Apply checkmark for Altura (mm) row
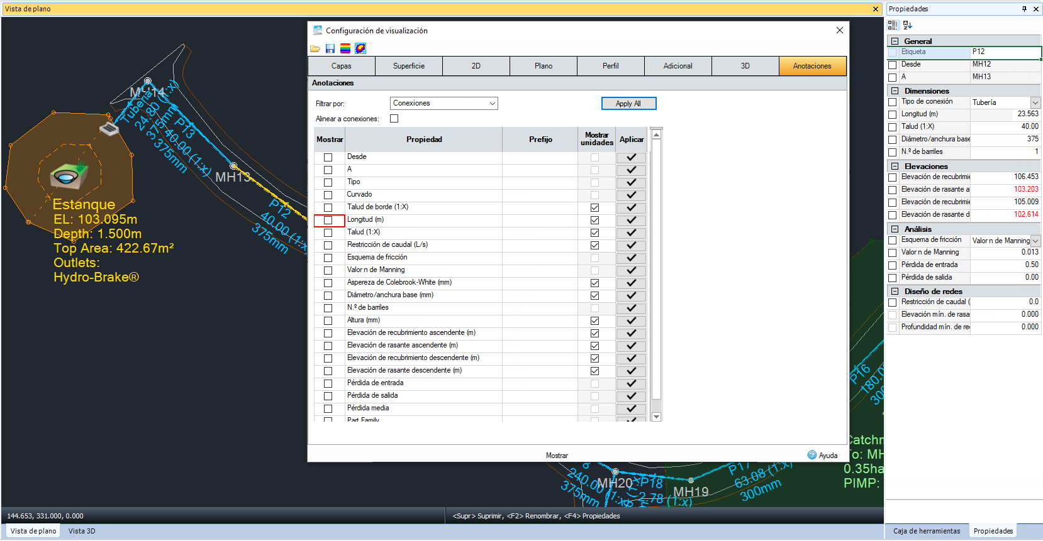 (631, 320)
